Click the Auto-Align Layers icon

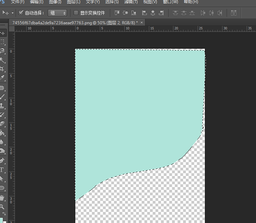point(234,12)
